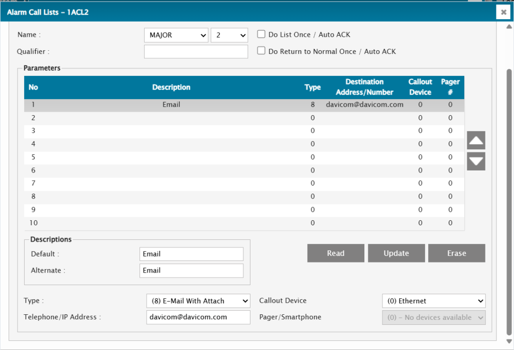
Task: Focus the Default description field
Action: point(191,254)
